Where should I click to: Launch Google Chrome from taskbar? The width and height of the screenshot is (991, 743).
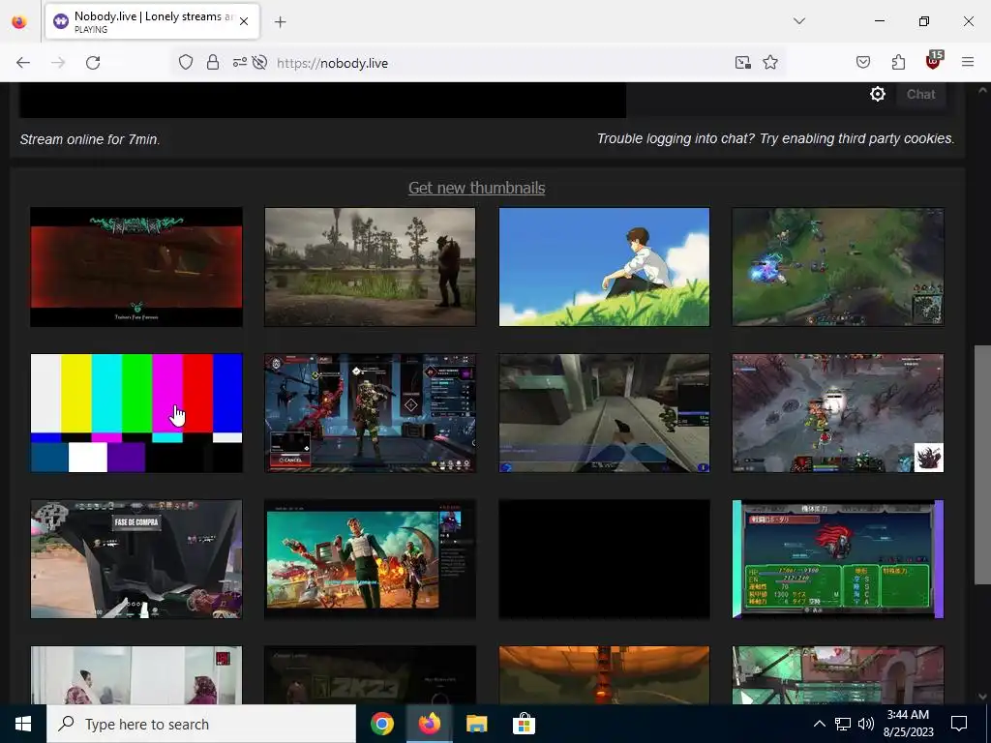[x=381, y=724]
